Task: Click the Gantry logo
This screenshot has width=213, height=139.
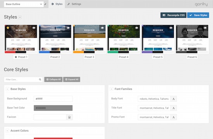Action: [x=201, y=4]
